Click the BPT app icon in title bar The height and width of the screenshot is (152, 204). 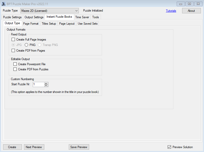4,4
